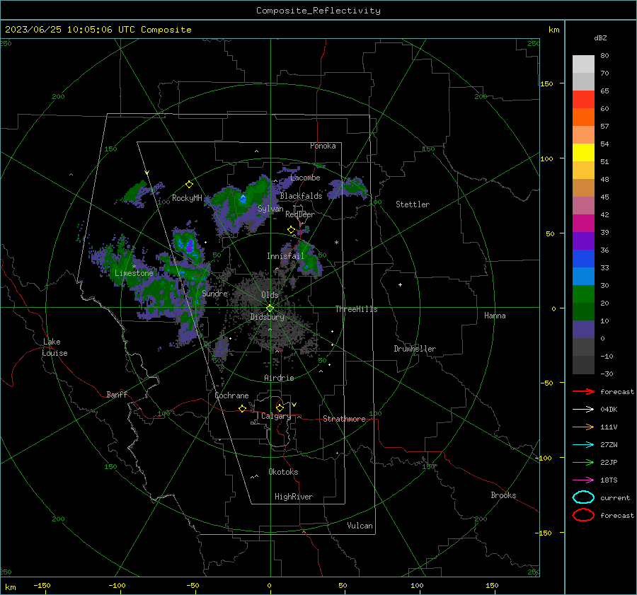
Task: Click the yellow diamond marker below RedDeer
Action: coord(292,230)
